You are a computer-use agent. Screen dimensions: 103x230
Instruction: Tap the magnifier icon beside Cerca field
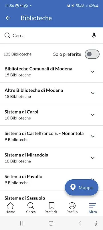[x=7, y=35]
